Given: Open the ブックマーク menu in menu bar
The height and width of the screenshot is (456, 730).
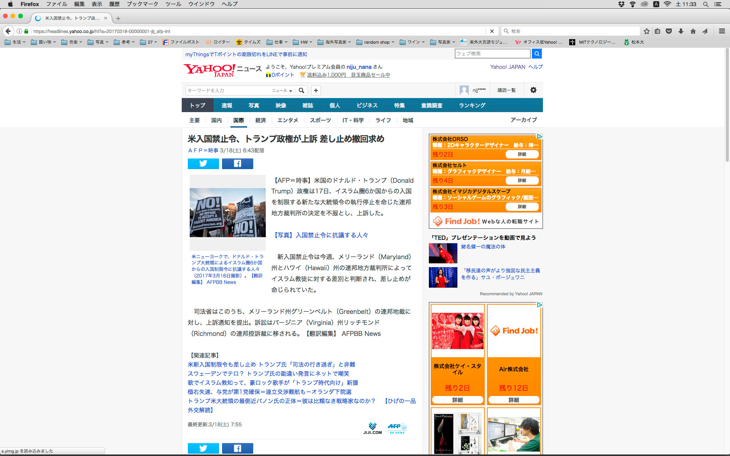Looking at the screenshot, I should click(x=142, y=4).
